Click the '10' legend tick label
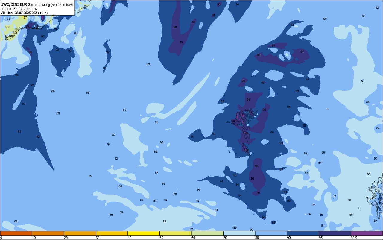 34,238
